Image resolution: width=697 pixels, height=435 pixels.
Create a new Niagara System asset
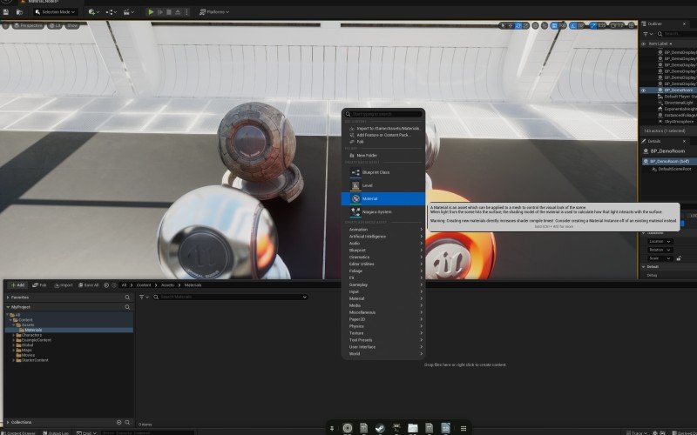click(383, 212)
